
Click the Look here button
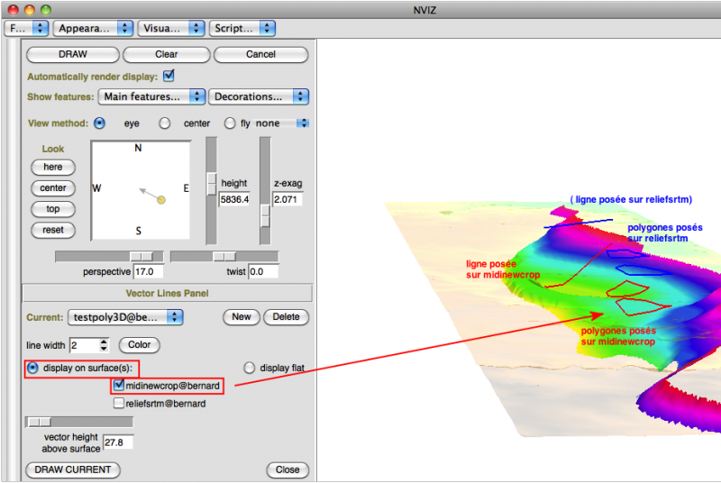pos(53,167)
